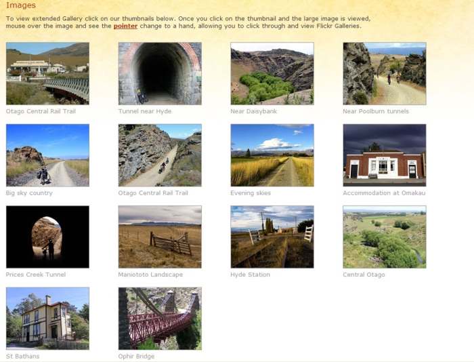Click the 'Near Poolburn tunnels' caption

(376, 111)
